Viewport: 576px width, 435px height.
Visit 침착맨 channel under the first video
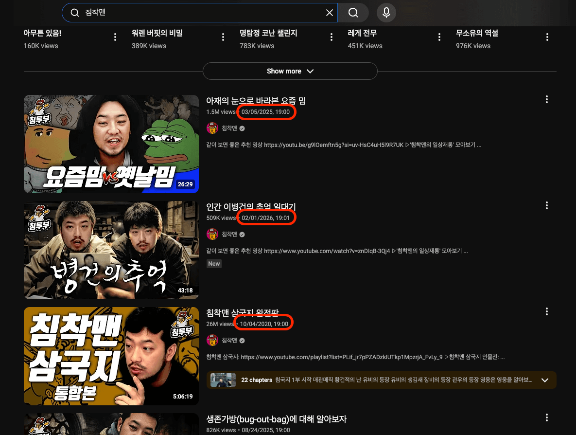[229, 128]
